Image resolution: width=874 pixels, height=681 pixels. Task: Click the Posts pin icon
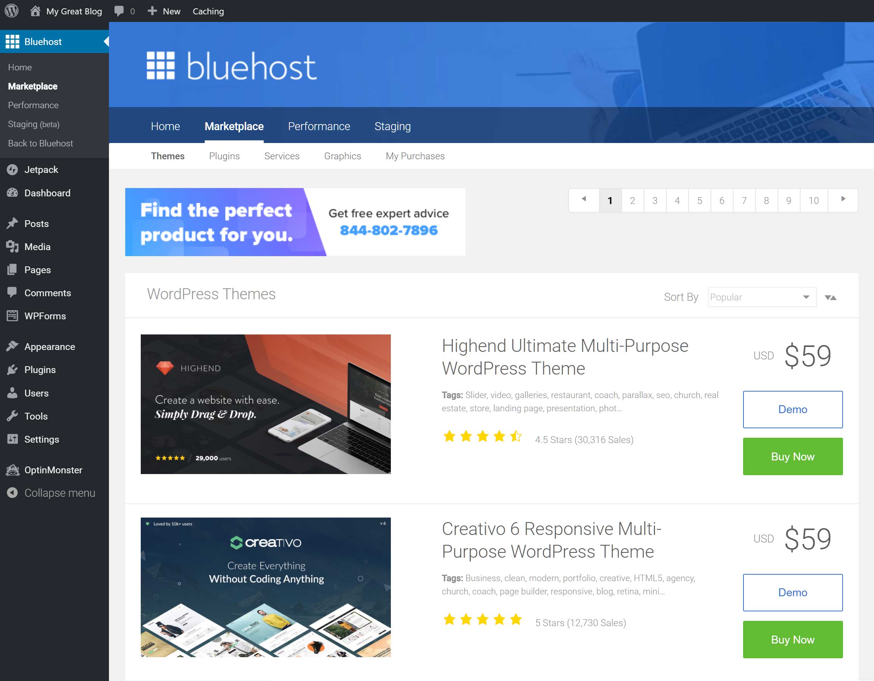pyautogui.click(x=12, y=223)
